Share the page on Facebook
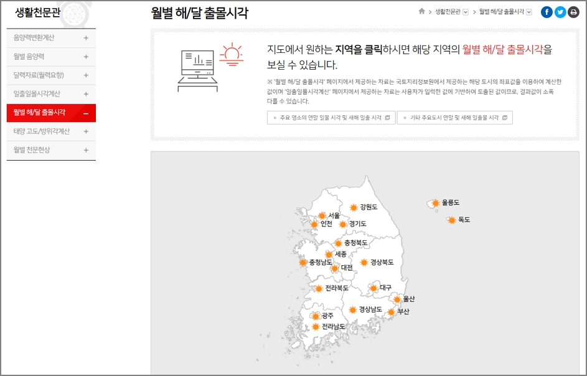This screenshot has height=376, width=587. (547, 12)
